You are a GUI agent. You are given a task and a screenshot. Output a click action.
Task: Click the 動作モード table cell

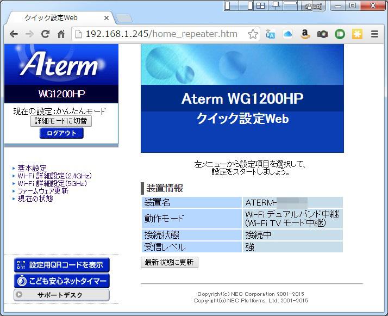(x=192, y=219)
